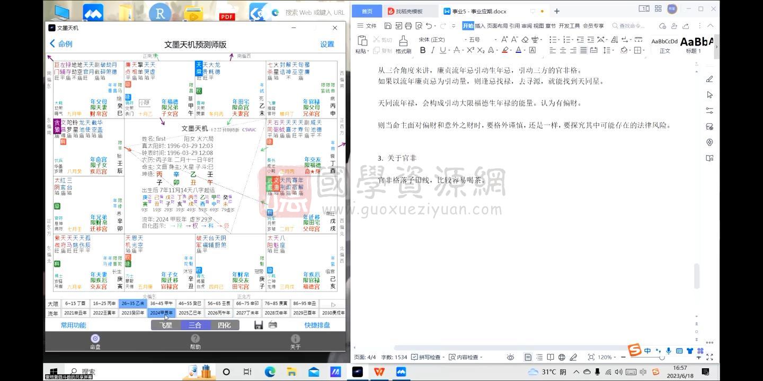The height and width of the screenshot is (381, 763).
Task: Click the font color A icon
Action: 518,50
